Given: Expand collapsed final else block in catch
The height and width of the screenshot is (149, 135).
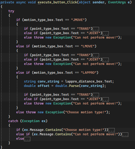Looking at the screenshot, I should tap(27, 139).
